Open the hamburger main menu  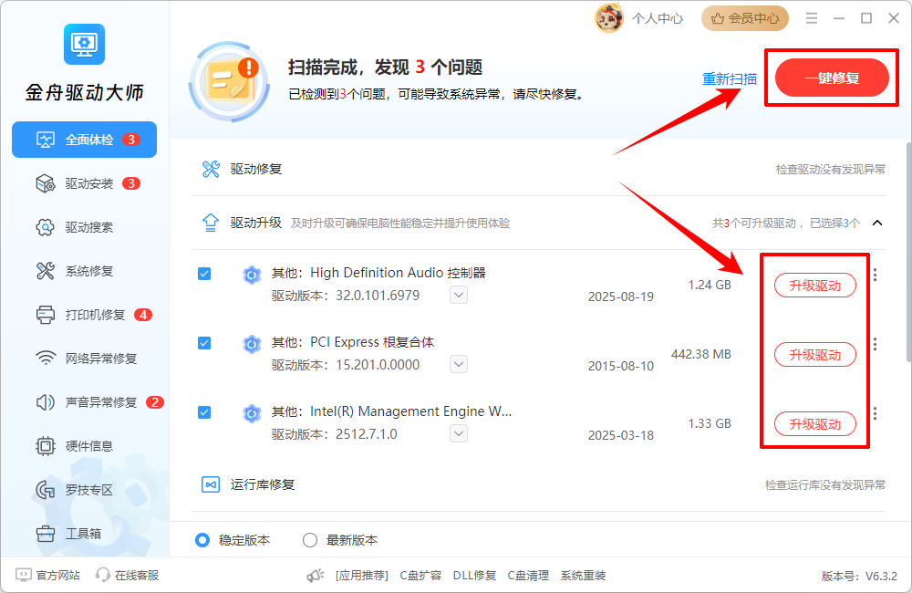pos(812,18)
